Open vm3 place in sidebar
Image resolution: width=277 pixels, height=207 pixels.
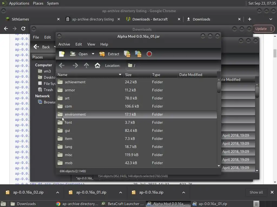[45, 71]
